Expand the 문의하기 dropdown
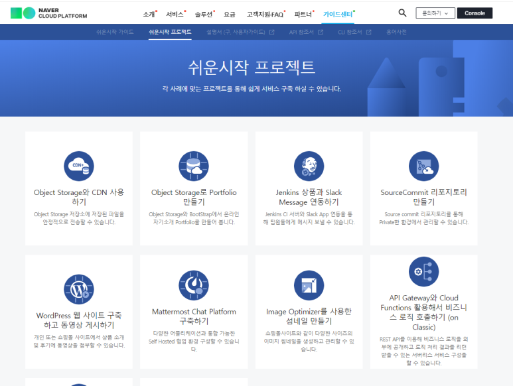 (435, 13)
